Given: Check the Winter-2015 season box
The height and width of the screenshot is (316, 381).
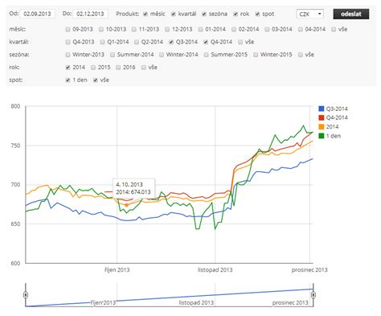Looking at the screenshot, I should tap(256, 55).
